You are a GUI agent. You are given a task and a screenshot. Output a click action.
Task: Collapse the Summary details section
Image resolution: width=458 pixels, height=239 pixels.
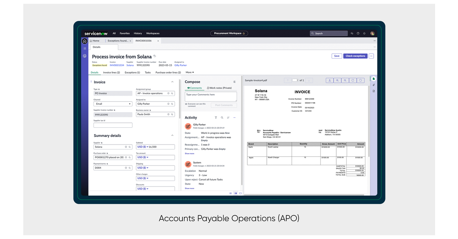click(x=172, y=135)
